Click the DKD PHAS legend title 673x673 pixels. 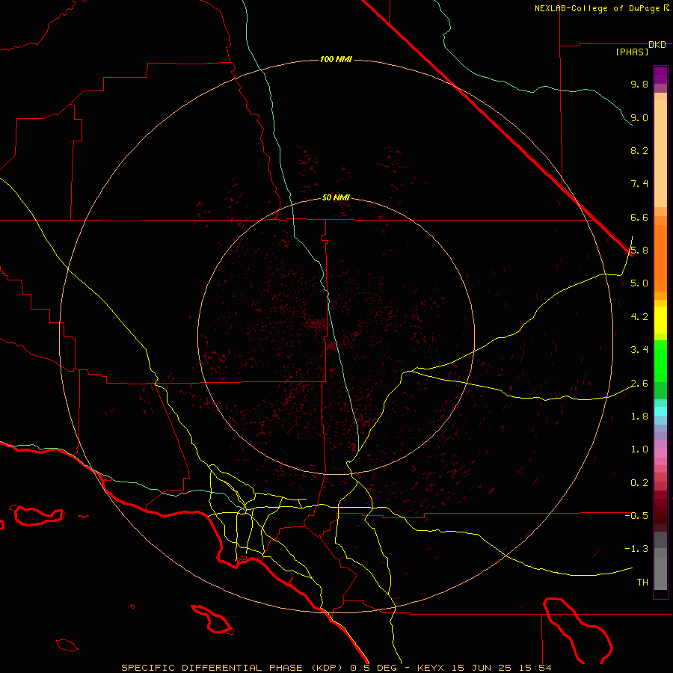point(640,49)
